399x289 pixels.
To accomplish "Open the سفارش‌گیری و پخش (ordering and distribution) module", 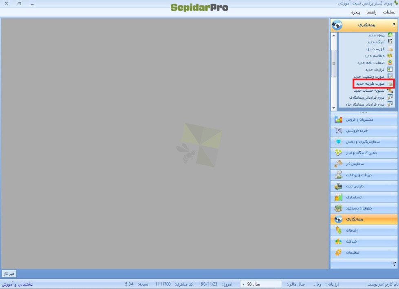I will 364,142.
